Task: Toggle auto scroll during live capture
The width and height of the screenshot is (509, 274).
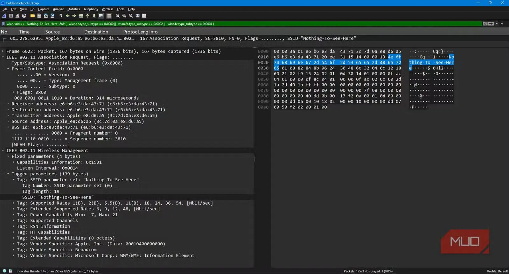Action: 101,16
